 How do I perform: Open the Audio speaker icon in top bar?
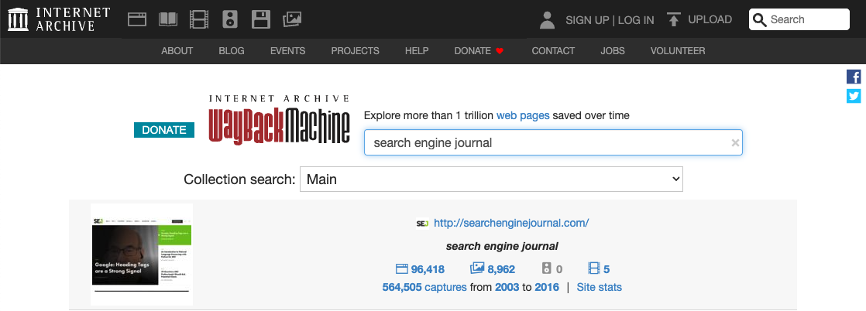(230, 20)
